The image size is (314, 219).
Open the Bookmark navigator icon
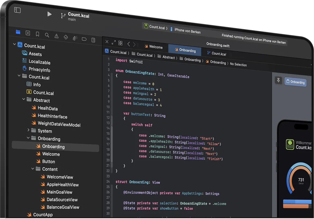click(37, 34)
